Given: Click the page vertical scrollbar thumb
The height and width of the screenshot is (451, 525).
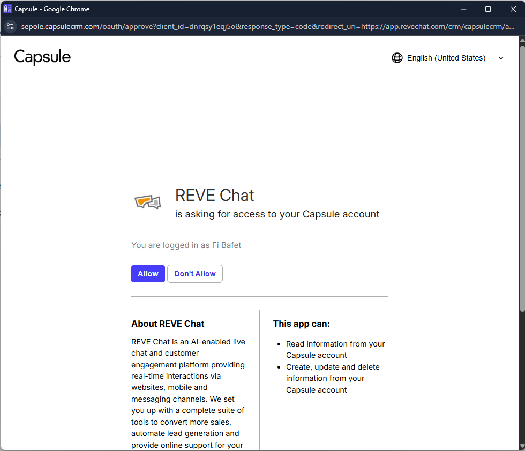Looking at the screenshot, I should pyautogui.click(x=522, y=177).
